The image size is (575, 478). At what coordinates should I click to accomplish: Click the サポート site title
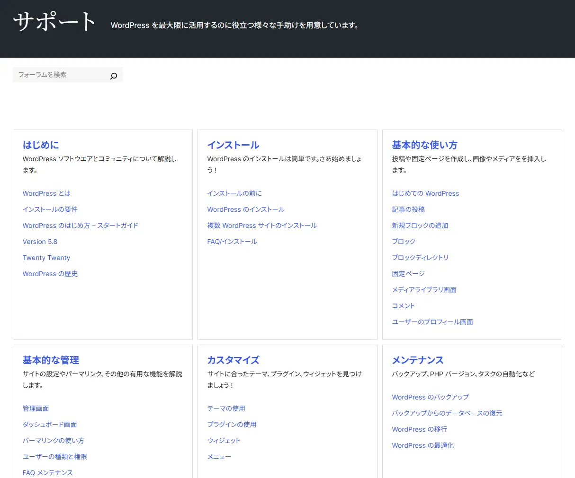coord(53,22)
